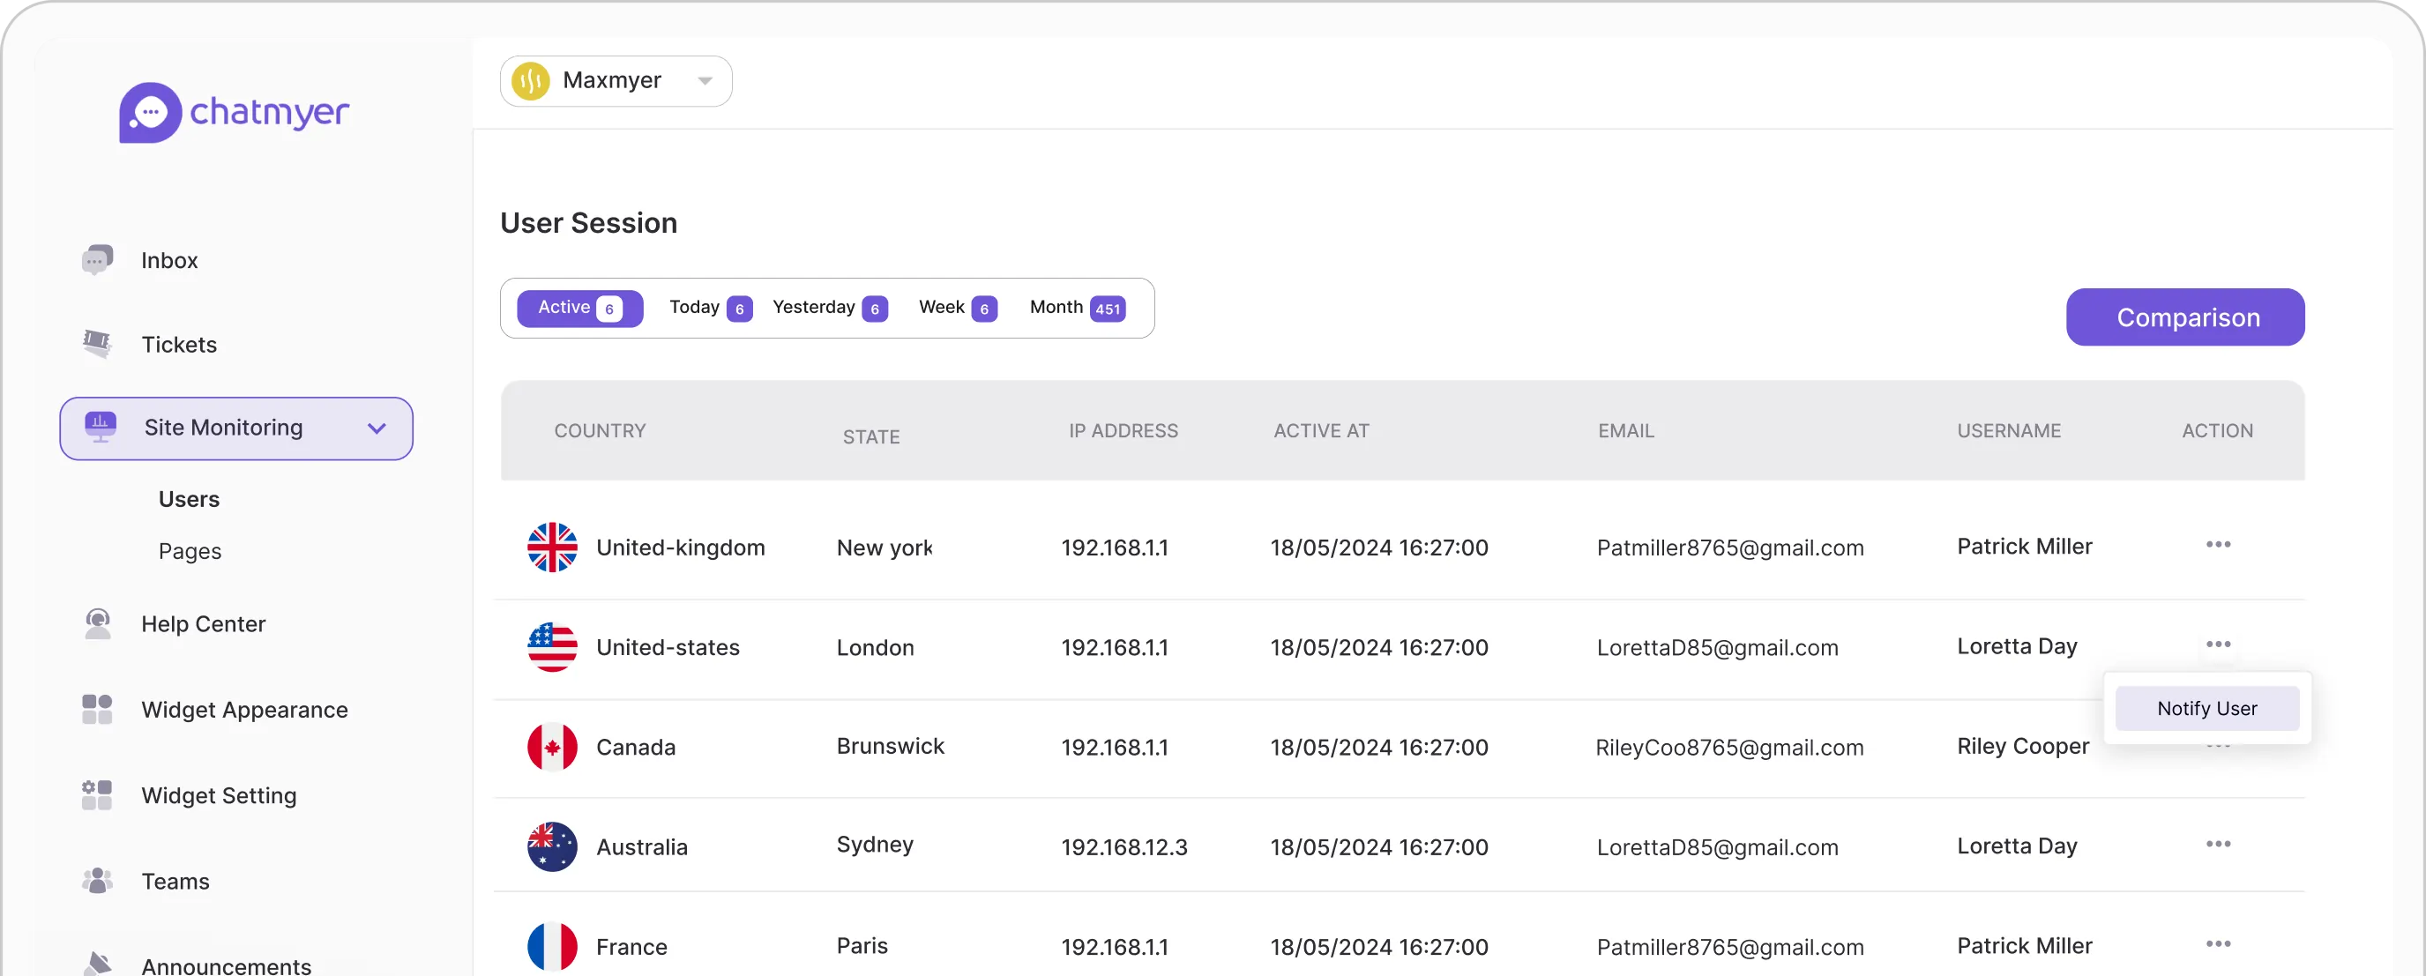Click the Widget Appearance grid icon
The height and width of the screenshot is (976, 2426).
(97, 709)
